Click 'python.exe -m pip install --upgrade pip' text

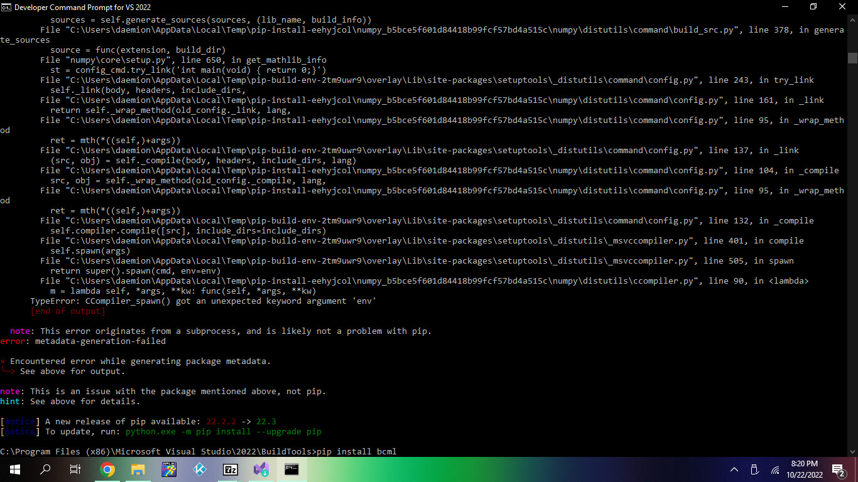tap(224, 432)
